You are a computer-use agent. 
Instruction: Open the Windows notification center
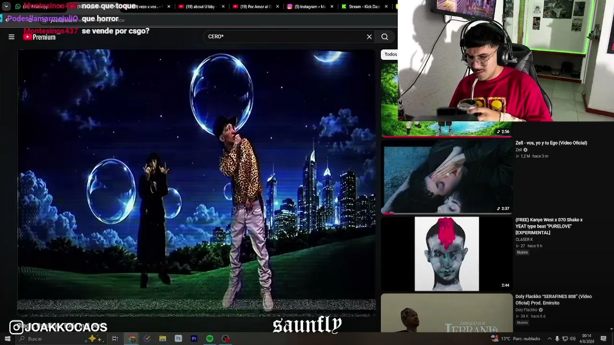(603, 339)
